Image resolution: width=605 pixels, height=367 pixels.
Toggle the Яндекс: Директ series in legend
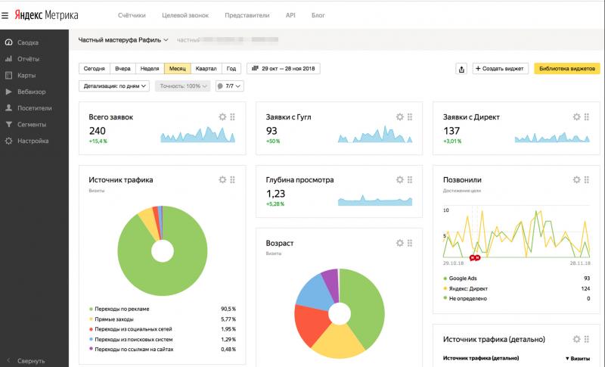pos(465,288)
